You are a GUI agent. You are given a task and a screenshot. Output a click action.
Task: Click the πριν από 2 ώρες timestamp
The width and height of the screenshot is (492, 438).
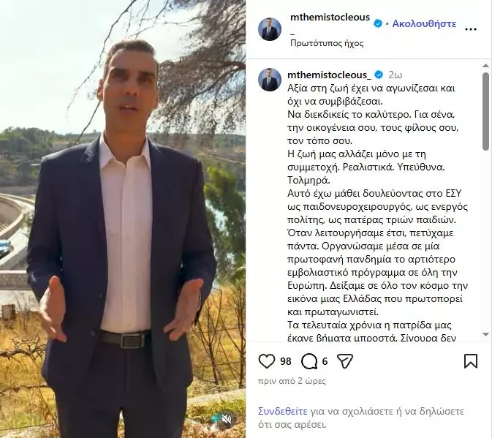(292, 381)
